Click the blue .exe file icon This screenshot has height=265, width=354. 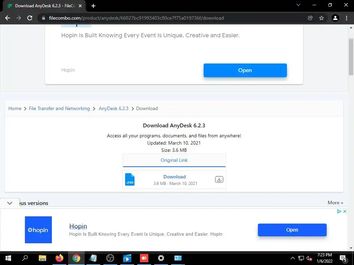point(130,179)
